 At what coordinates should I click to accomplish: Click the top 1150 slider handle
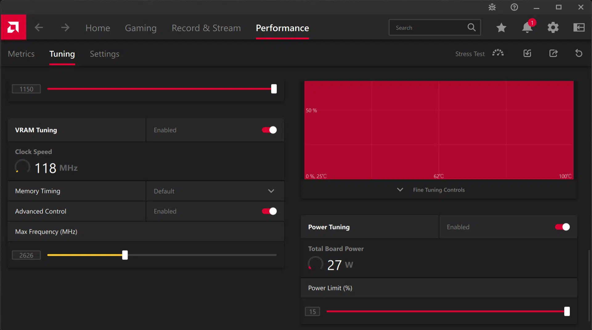coord(274,89)
